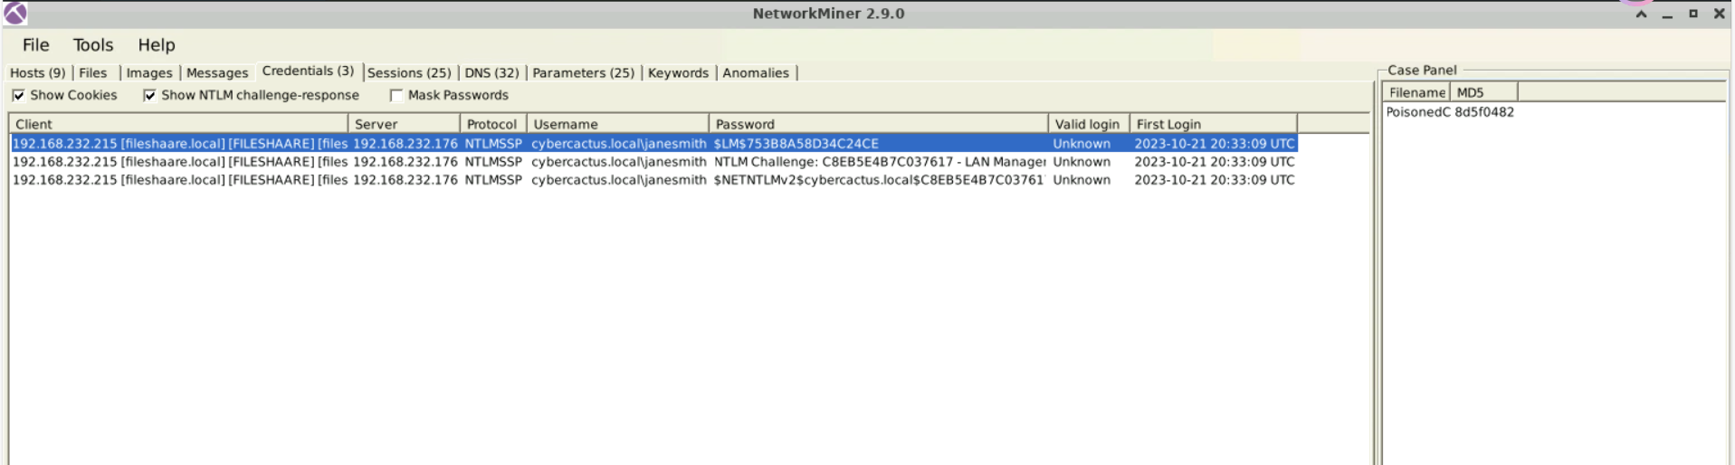Uncheck the Show Cookies checkbox

[19, 96]
